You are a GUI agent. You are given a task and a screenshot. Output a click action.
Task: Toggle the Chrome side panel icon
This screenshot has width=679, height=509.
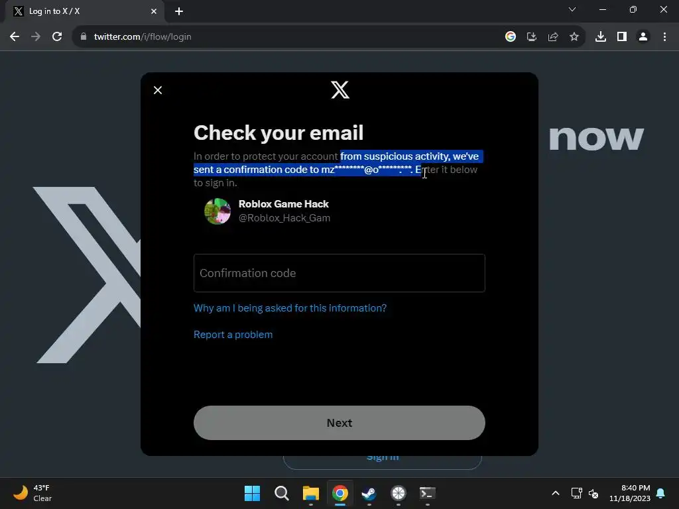point(622,37)
